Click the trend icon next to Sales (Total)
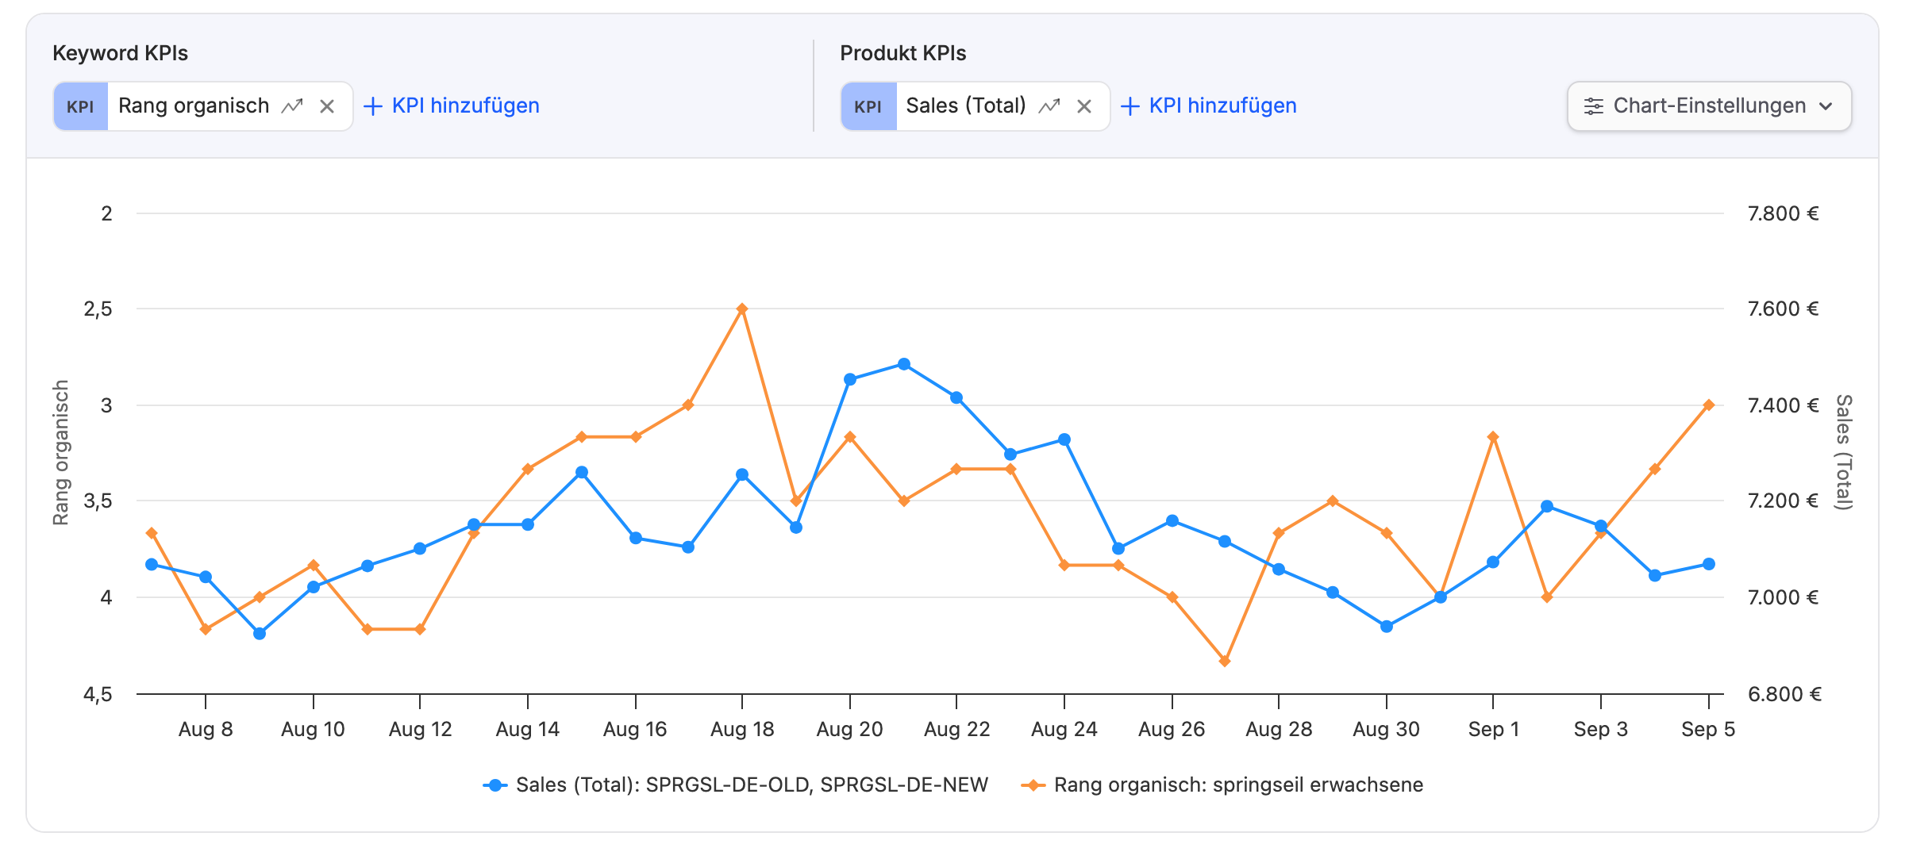The image size is (1905, 844). pos(1049,105)
